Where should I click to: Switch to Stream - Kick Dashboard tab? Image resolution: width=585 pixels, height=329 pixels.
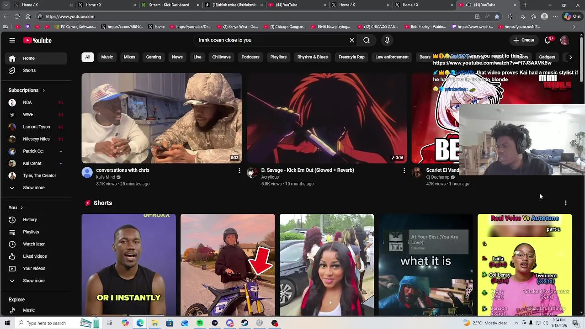(x=169, y=5)
